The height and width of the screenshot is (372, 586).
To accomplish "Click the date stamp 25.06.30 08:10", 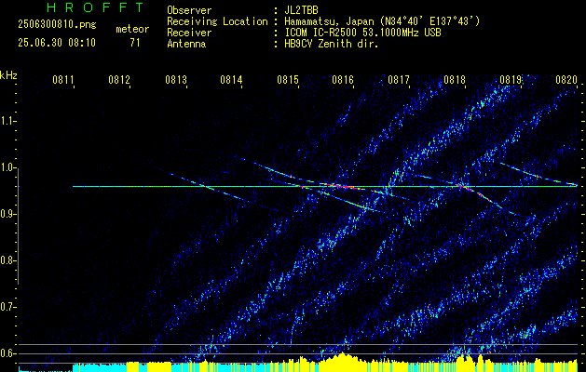I will (x=57, y=43).
